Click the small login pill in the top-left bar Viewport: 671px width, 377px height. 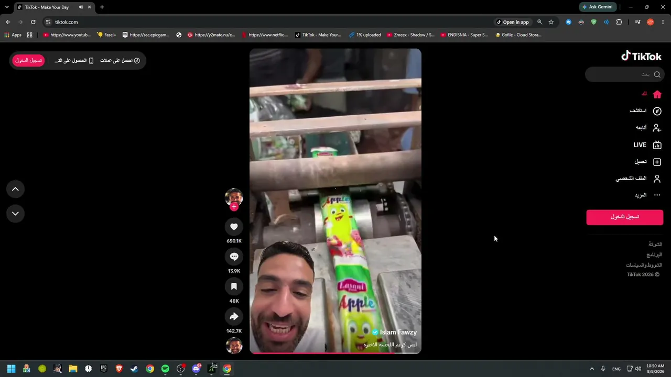pyautogui.click(x=29, y=61)
